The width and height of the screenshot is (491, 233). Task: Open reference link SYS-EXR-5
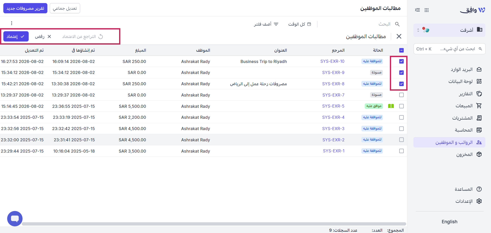[333, 106]
